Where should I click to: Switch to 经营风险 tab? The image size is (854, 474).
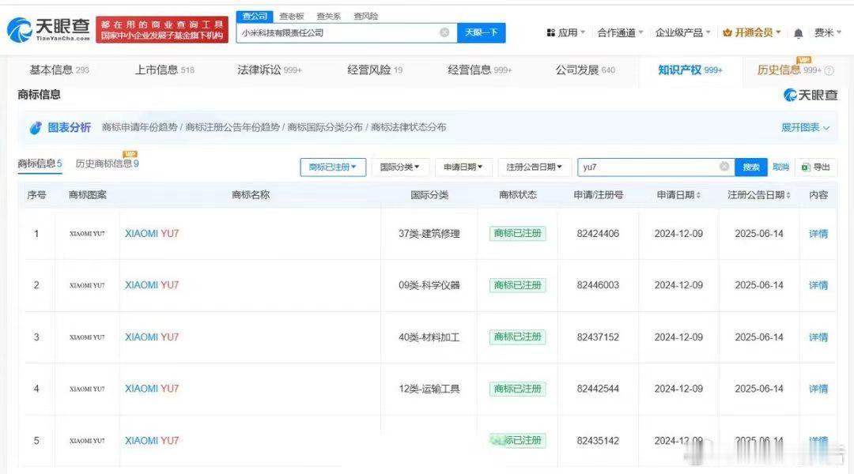(x=375, y=70)
